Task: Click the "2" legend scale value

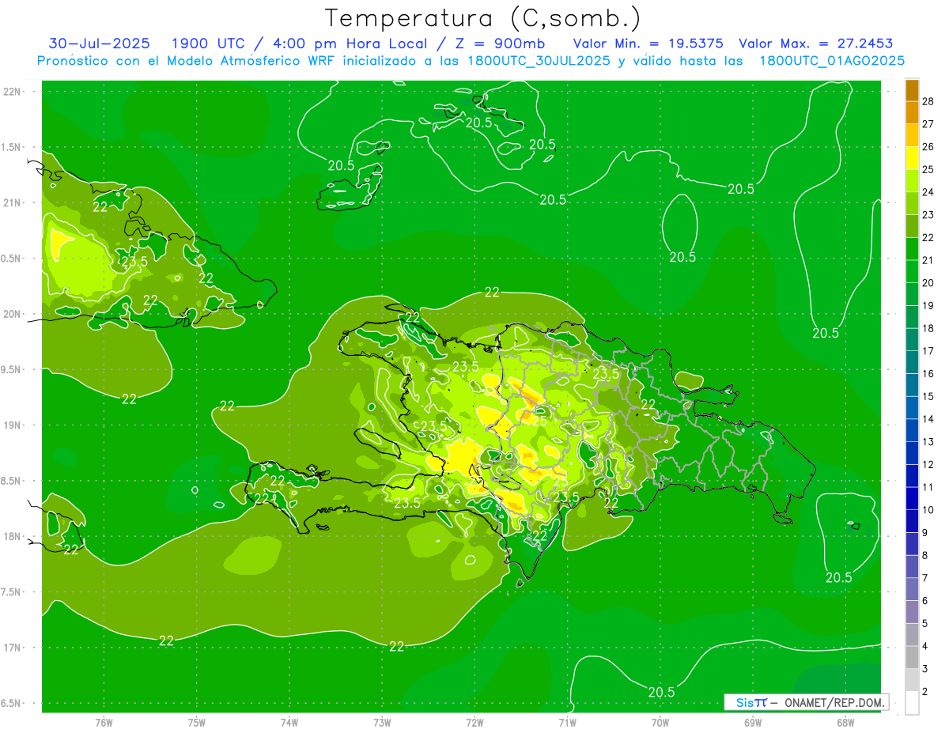Action: [925, 692]
